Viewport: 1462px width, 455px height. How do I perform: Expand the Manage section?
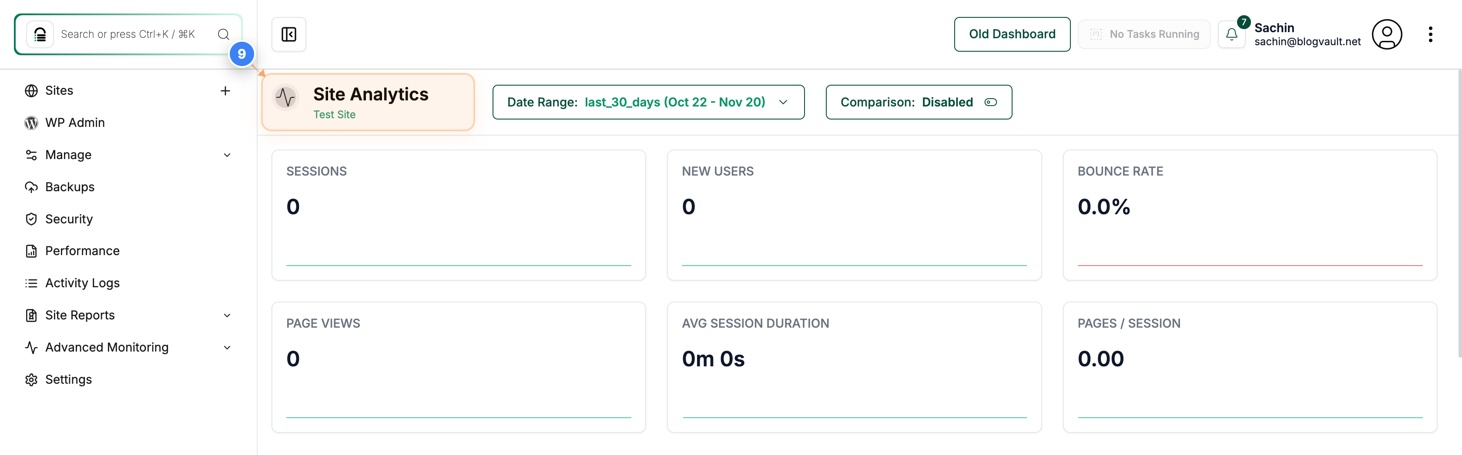click(227, 155)
